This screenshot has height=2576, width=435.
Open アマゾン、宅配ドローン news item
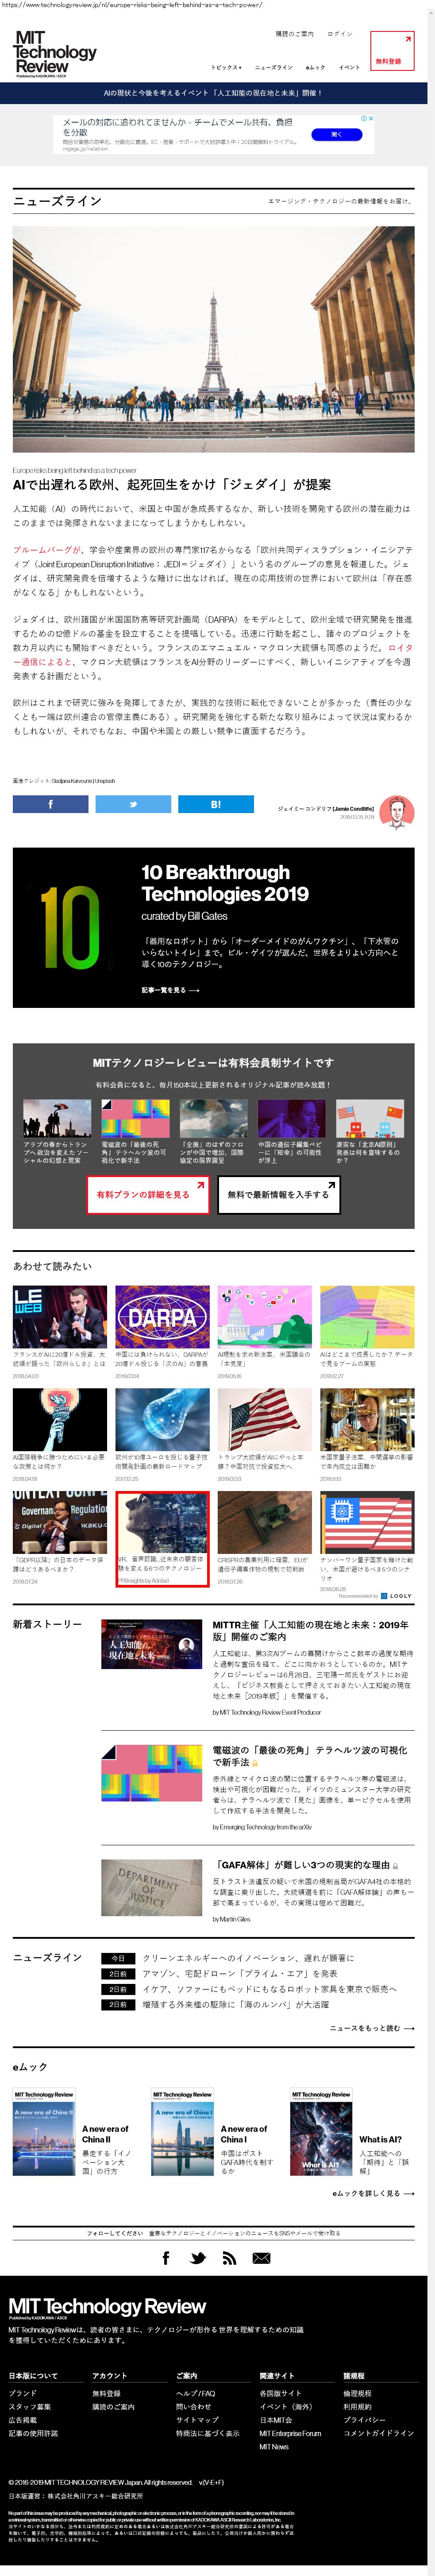(239, 1974)
